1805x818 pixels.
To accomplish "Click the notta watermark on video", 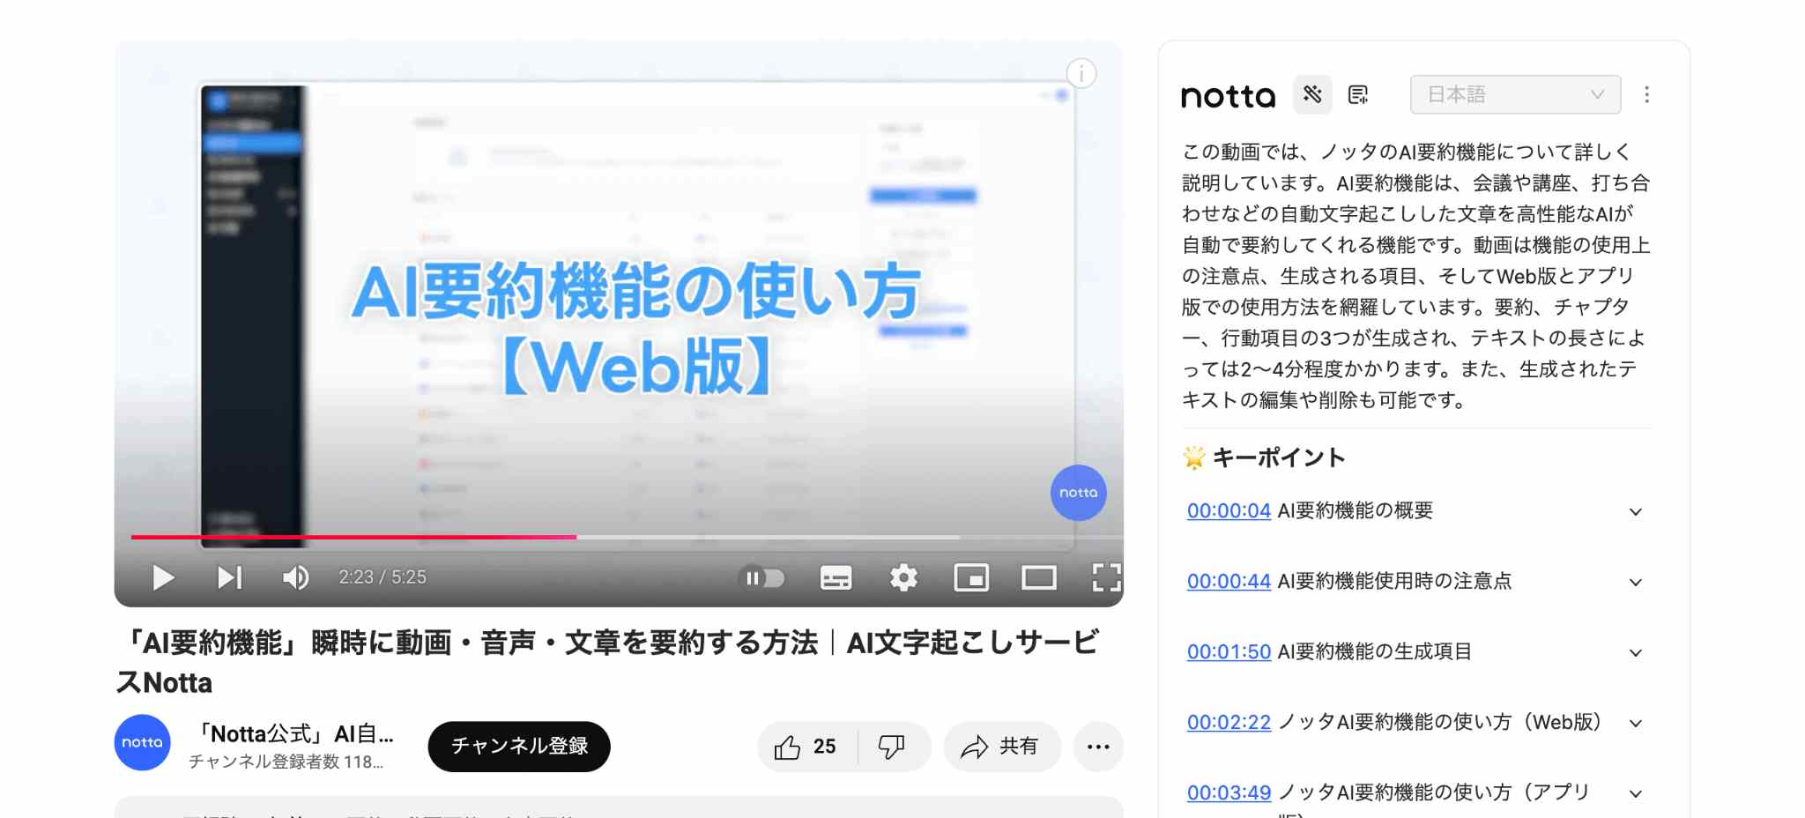I will [x=1079, y=493].
